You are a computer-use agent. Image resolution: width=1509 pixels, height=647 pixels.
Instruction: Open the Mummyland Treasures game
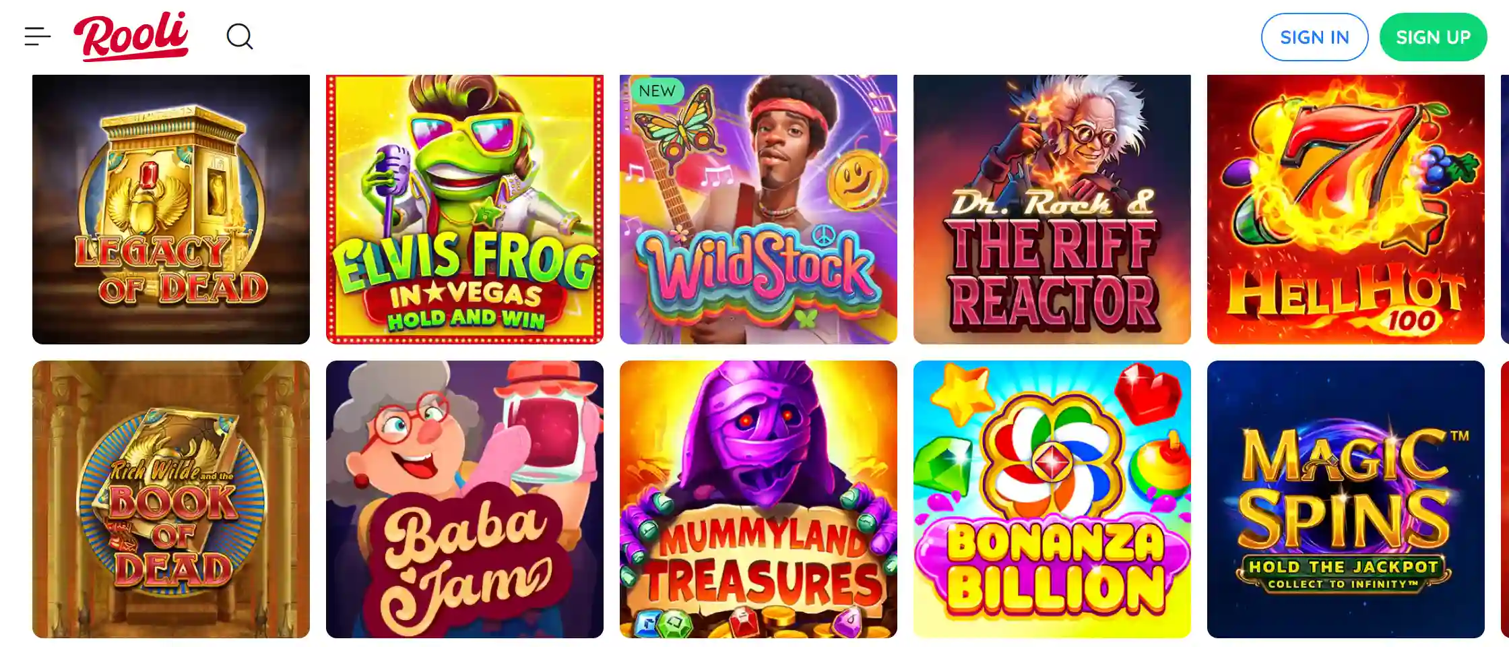[x=759, y=499]
